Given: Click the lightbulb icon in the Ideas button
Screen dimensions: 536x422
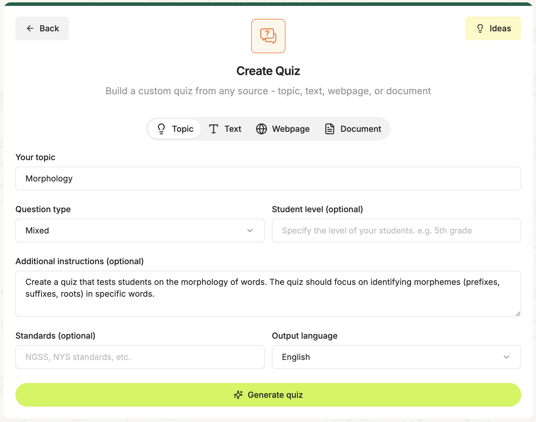Looking at the screenshot, I should point(480,28).
